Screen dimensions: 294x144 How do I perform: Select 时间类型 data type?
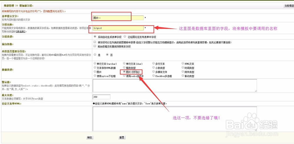183,68
